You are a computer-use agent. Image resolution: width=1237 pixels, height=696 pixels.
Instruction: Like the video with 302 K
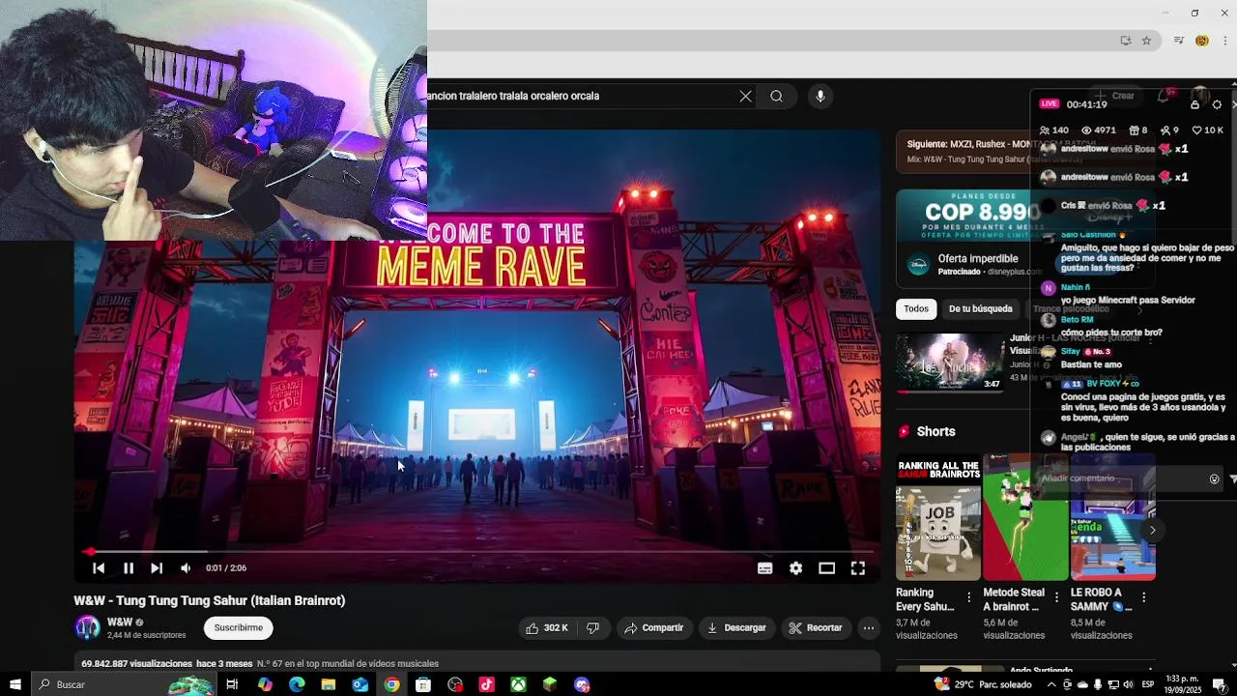pos(547,628)
